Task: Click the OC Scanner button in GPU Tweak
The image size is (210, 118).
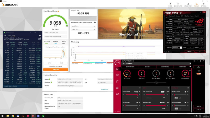Action: [199, 67]
